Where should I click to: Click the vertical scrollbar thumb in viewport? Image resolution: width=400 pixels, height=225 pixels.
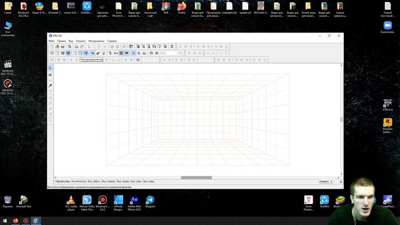coord(341,119)
